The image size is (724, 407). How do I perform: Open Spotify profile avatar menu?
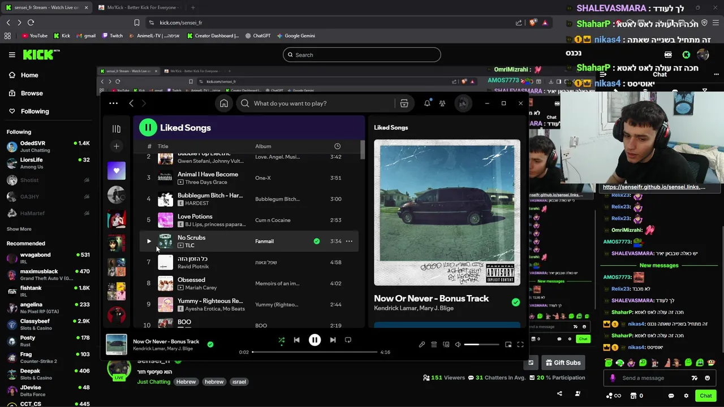[x=463, y=103]
